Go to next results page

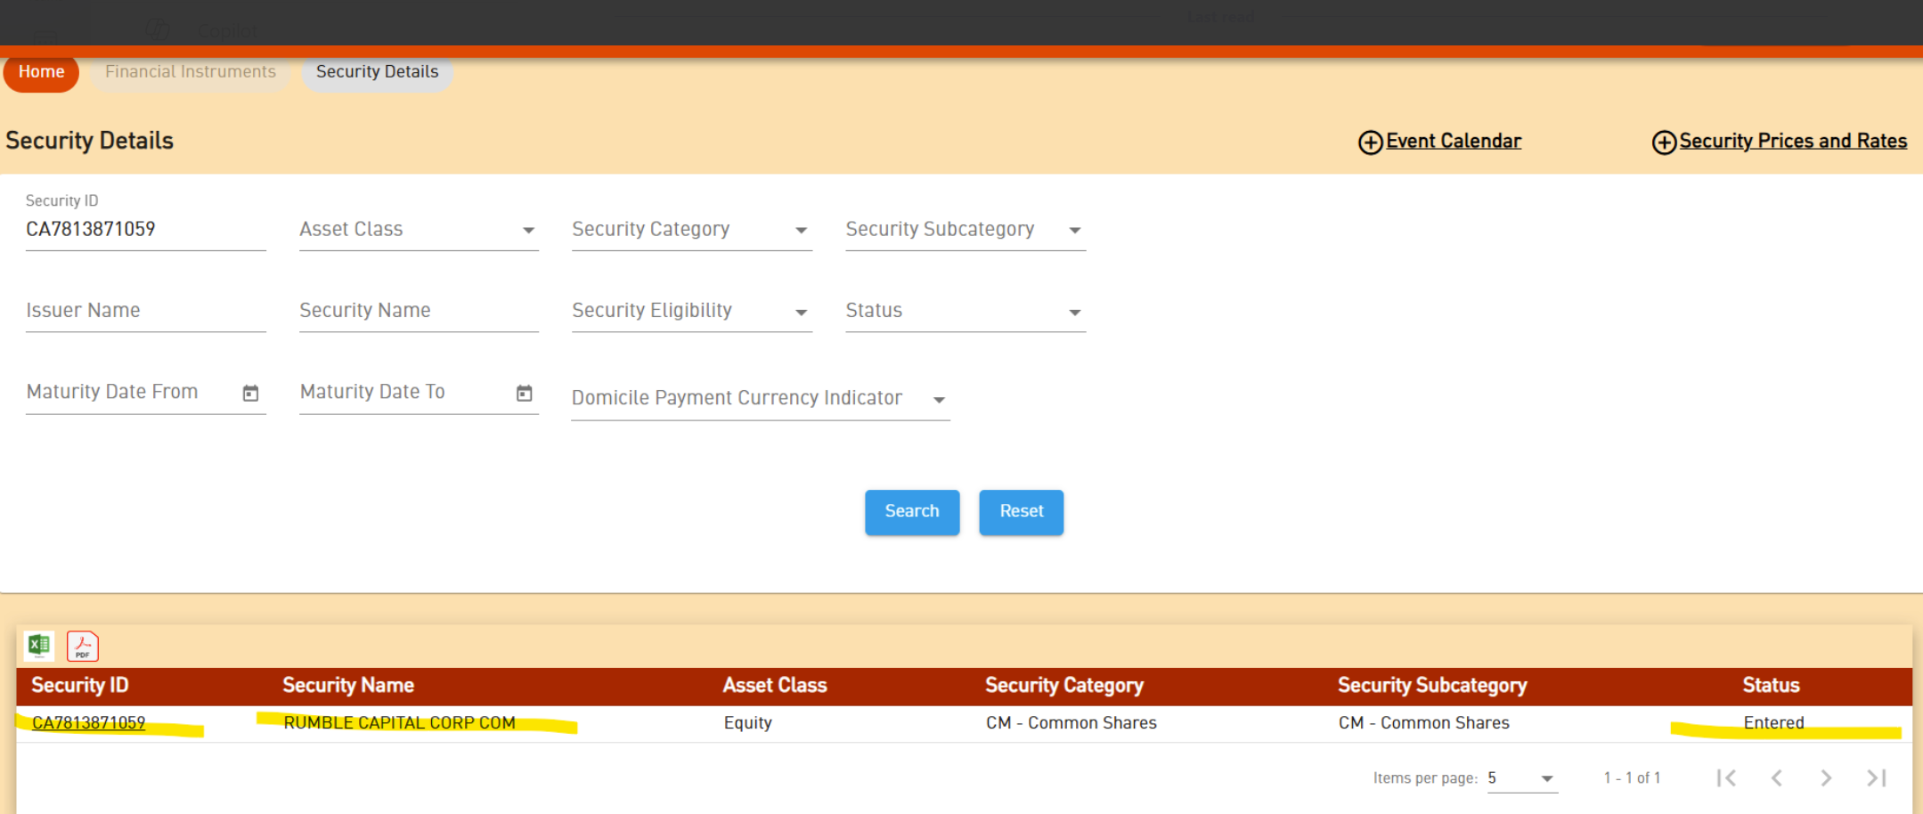click(1826, 777)
